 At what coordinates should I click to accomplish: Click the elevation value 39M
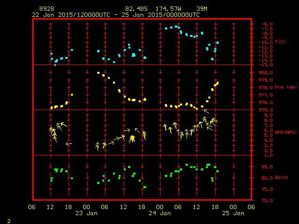click(202, 9)
